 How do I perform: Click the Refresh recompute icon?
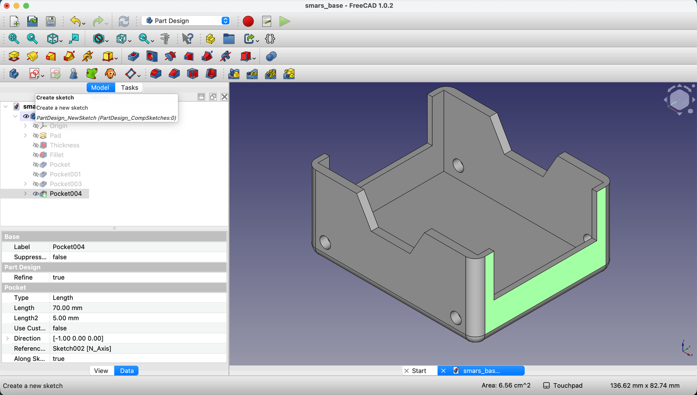click(124, 21)
